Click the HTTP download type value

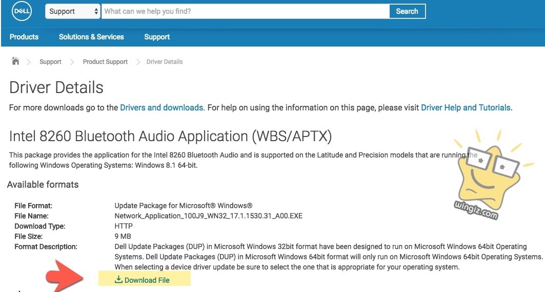click(124, 226)
